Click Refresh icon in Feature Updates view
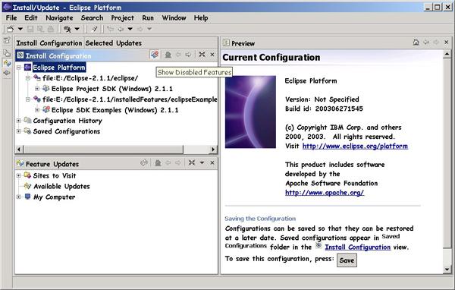This screenshot has width=455, height=290. [x=144, y=162]
